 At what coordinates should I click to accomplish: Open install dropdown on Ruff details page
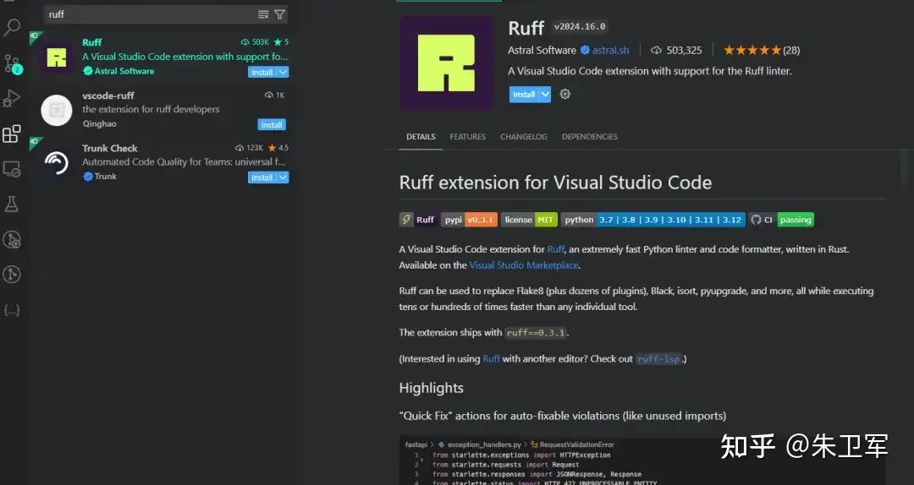click(544, 95)
